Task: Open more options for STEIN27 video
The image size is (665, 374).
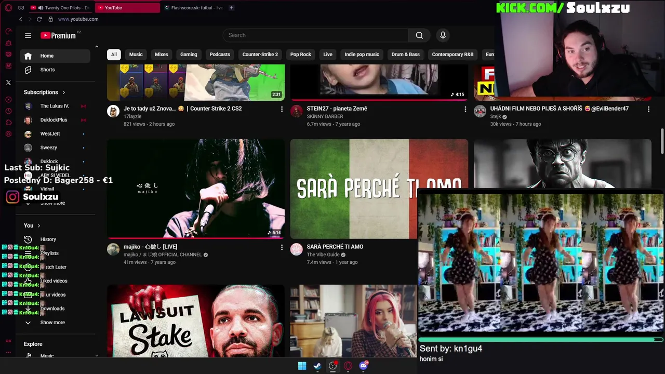Action: (465, 109)
